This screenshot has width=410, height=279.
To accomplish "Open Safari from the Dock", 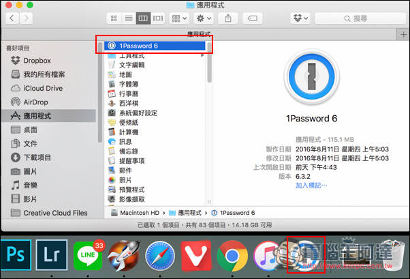I will pos(160,256).
